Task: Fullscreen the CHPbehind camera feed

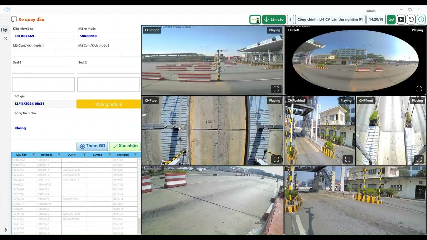Action: pos(348,159)
